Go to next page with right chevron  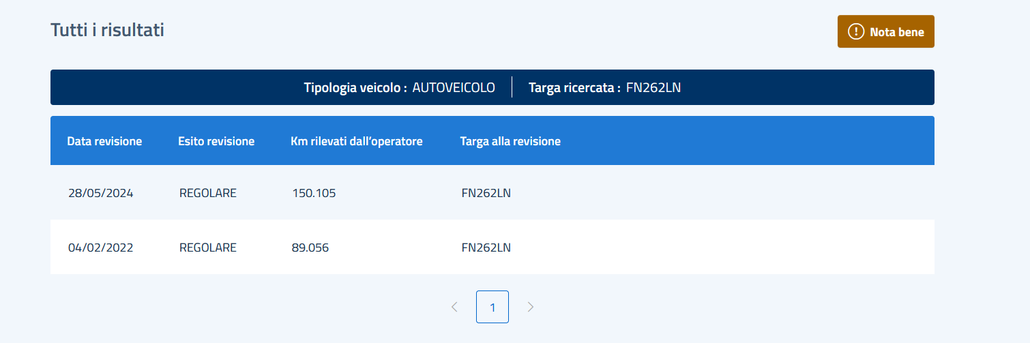click(x=531, y=307)
